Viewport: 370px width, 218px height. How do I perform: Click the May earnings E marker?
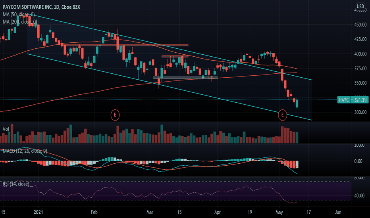[x=282, y=115]
